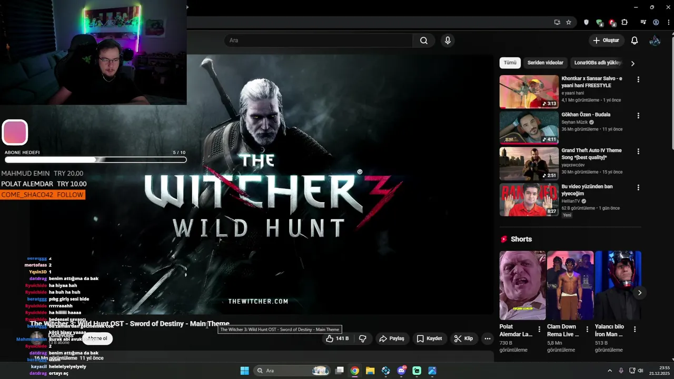Screen dimensions: 674x379
Task: Open the Windows Start menu
Action: coord(244,371)
